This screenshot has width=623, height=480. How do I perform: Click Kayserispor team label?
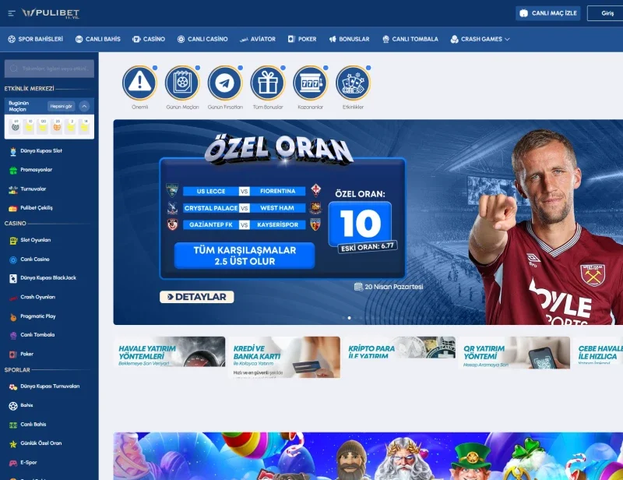coord(278,224)
